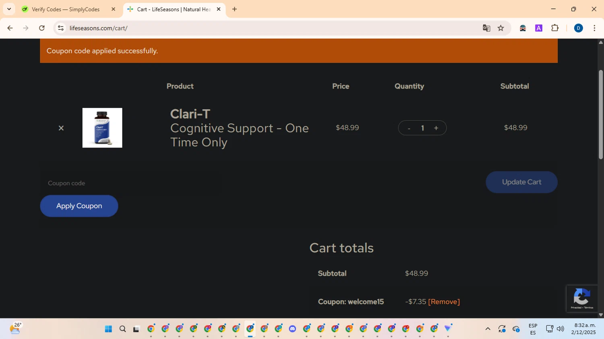The height and width of the screenshot is (339, 604).
Task: Close the Verify Codes SimplyCodes tab
Action: pyautogui.click(x=113, y=9)
